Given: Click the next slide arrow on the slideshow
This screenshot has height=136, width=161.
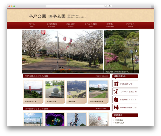Looking at the screenshot, I should (x=136, y=51).
